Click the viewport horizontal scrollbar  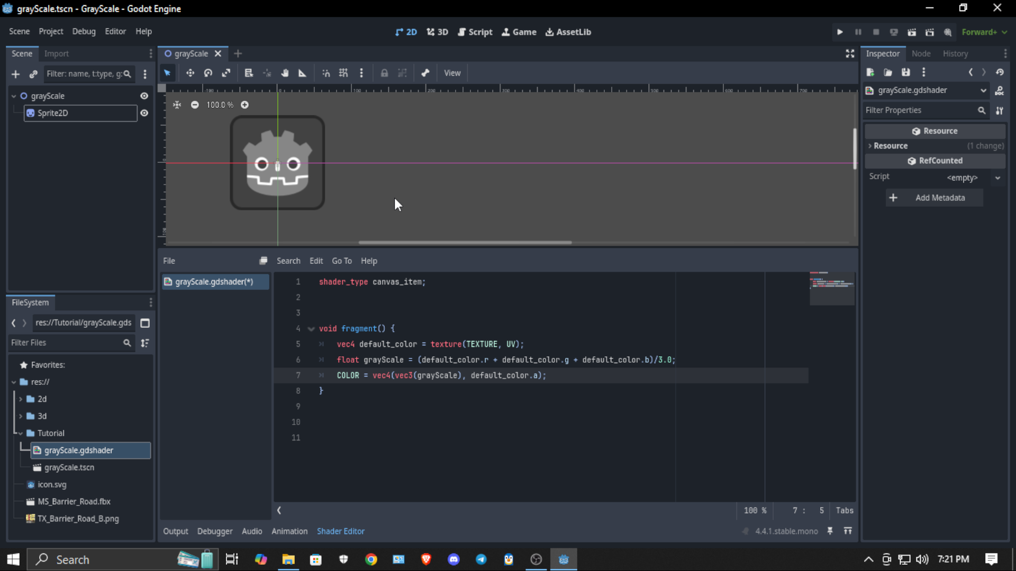click(465, 243)
